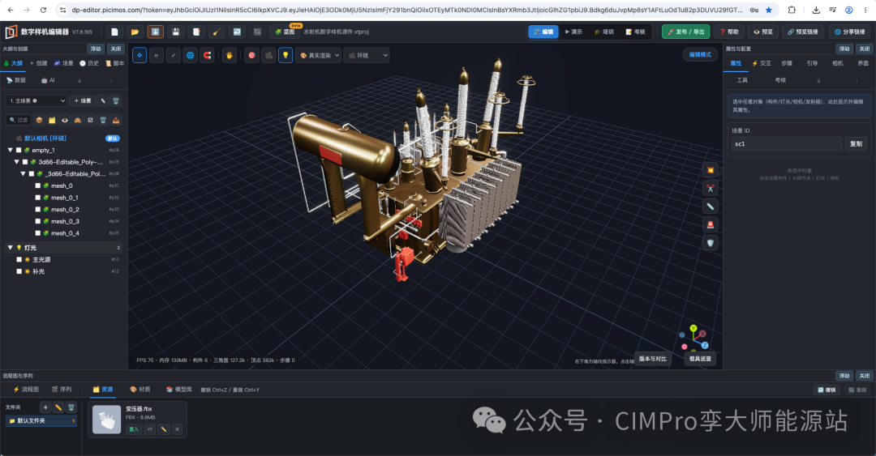Click the swap icon on 变压器.fbx card

pos(149,429)
